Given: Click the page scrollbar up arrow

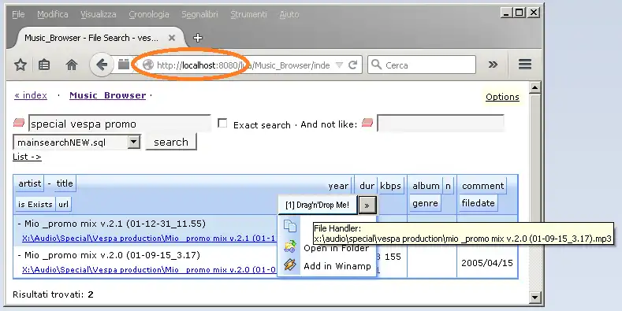Looking at the screenshot, I should pos(534,87).
